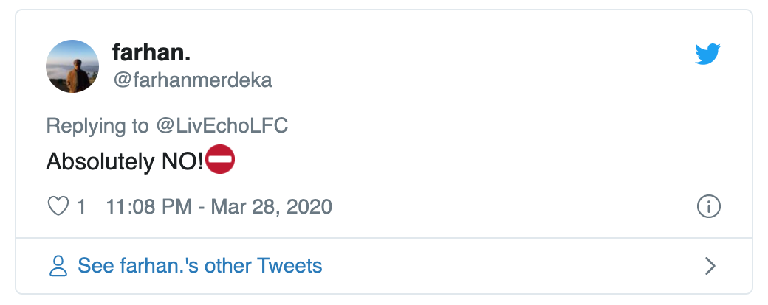
Task: Click the "Mar 28, 2020" date
Action: click(271, 206)
